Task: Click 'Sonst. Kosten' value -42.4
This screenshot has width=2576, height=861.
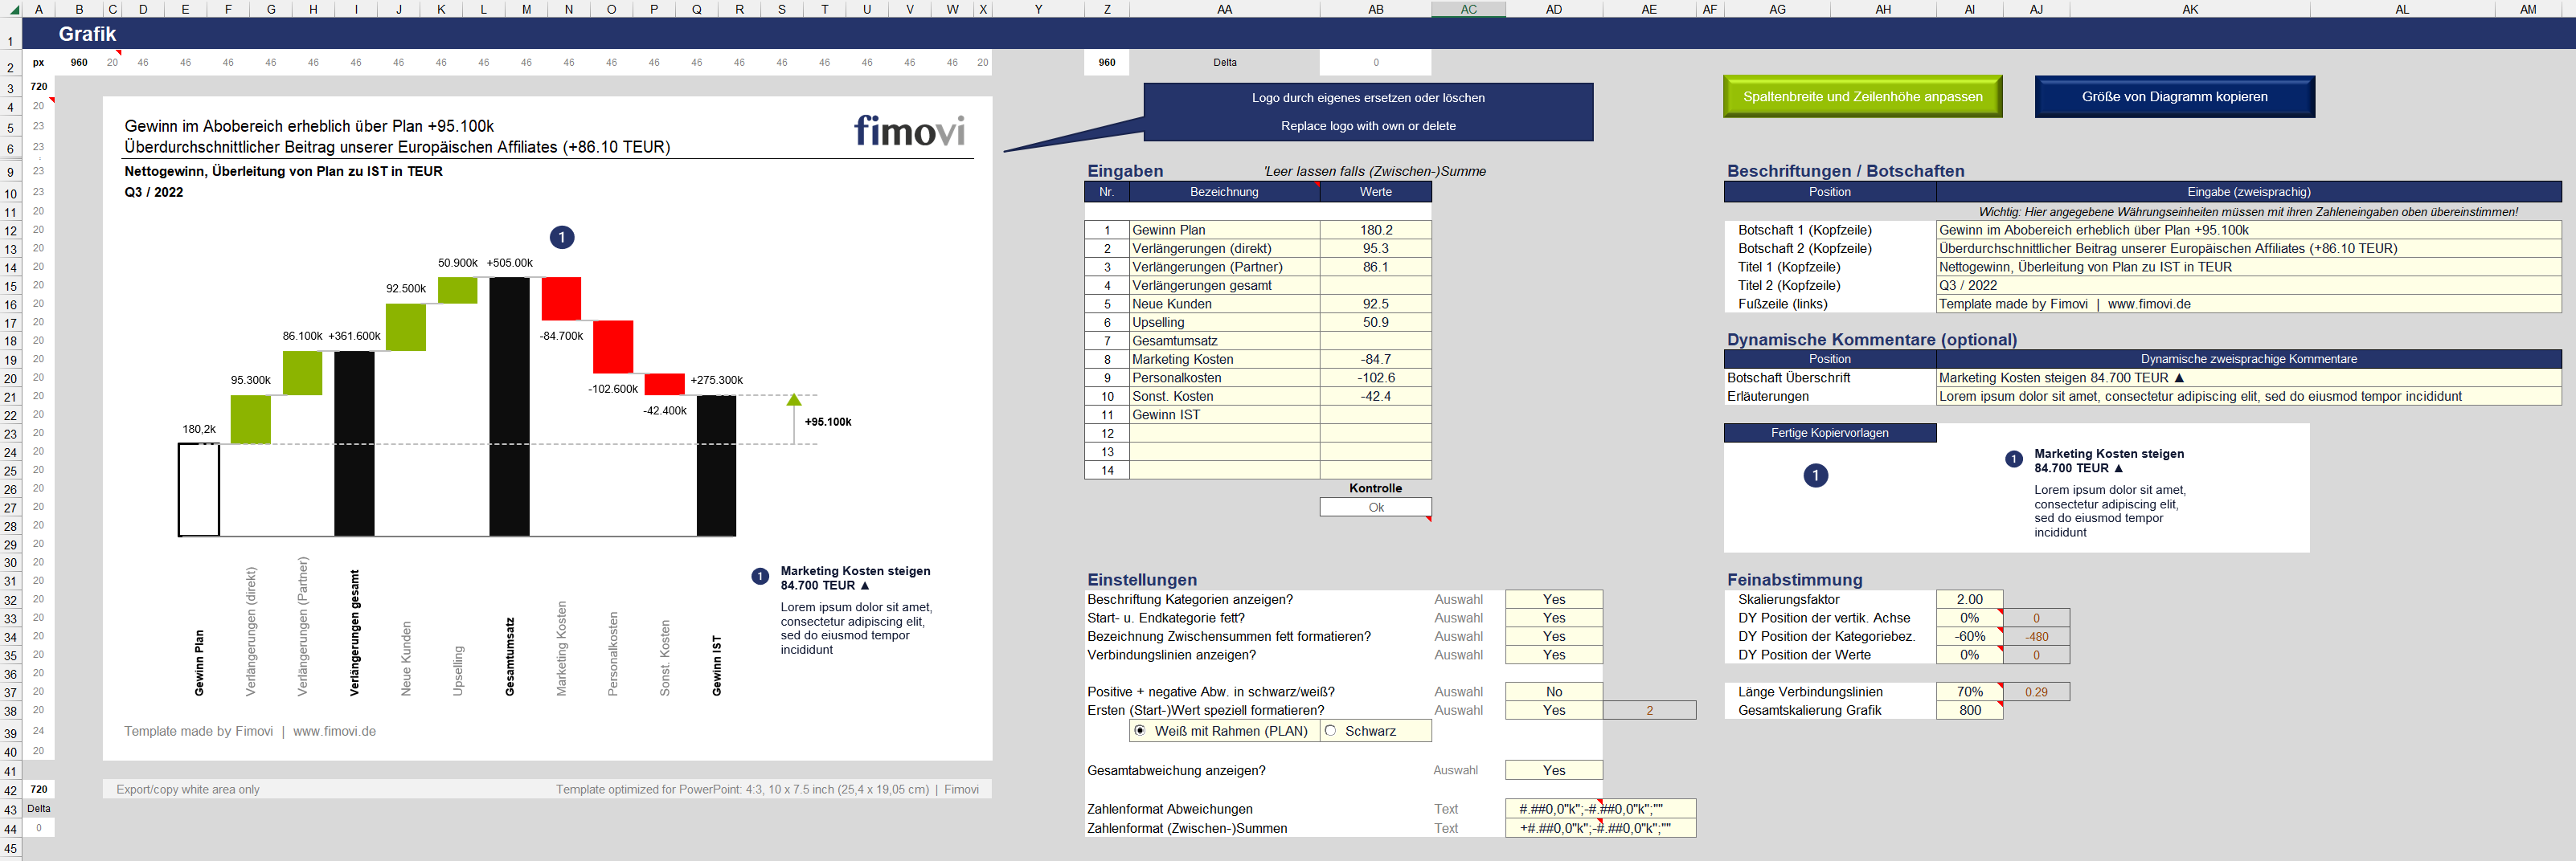Action: coord(1376,397)
